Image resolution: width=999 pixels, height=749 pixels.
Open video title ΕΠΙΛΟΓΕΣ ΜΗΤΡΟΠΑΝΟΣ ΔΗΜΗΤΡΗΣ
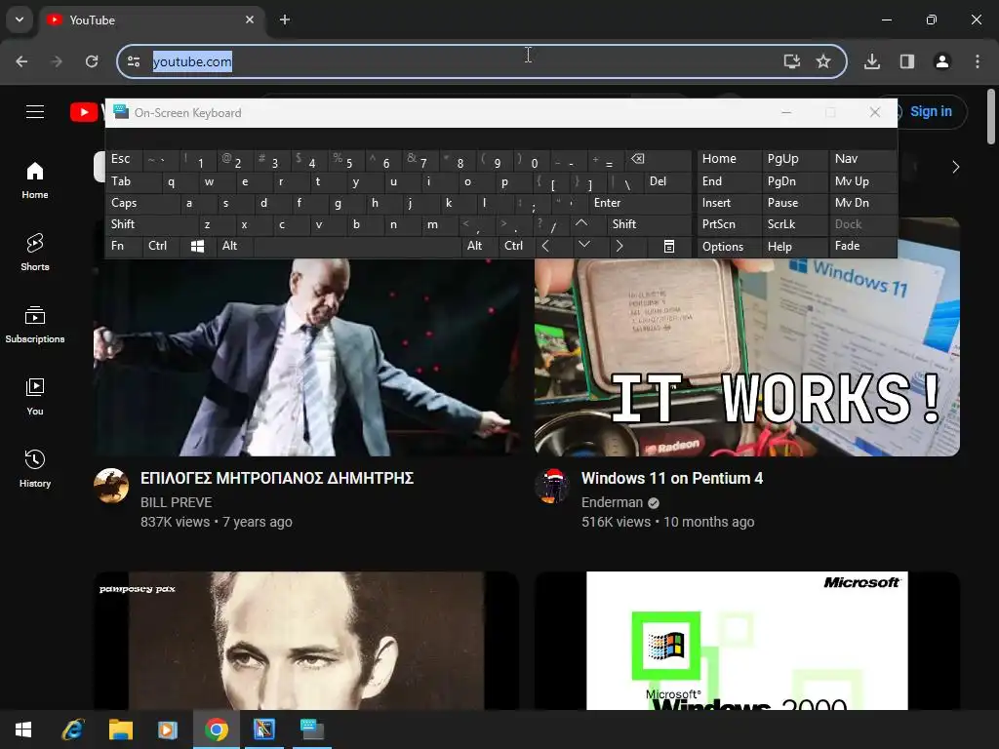[x=276, y=478]
